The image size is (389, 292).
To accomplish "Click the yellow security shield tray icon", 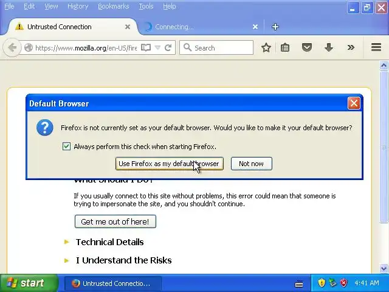I will coord(322,283).
